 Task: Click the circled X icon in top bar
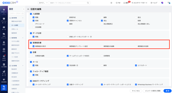tap(111, 3)
